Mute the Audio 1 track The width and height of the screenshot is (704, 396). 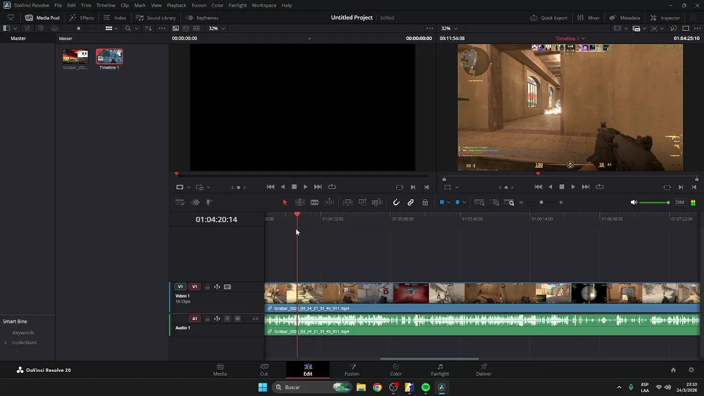tap(238, 319)
